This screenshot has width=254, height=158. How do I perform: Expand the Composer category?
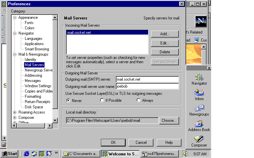15,118
